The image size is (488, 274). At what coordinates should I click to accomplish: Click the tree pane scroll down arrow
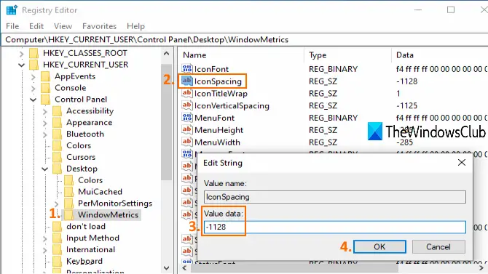tap(167, 267)
